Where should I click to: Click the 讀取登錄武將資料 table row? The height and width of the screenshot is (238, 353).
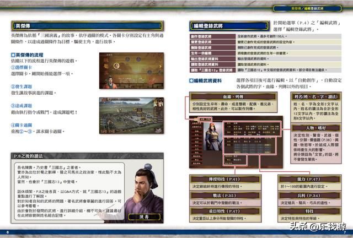(x=265, y=64)
